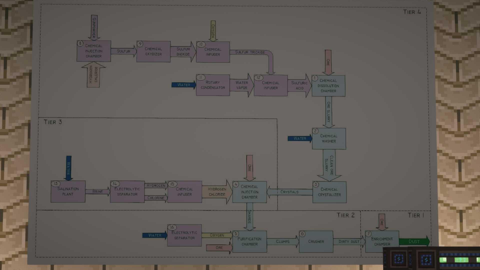
Task: Click the yellow Oxygen arrow above Chemical Infuser
Action: (x=213, y=31)
